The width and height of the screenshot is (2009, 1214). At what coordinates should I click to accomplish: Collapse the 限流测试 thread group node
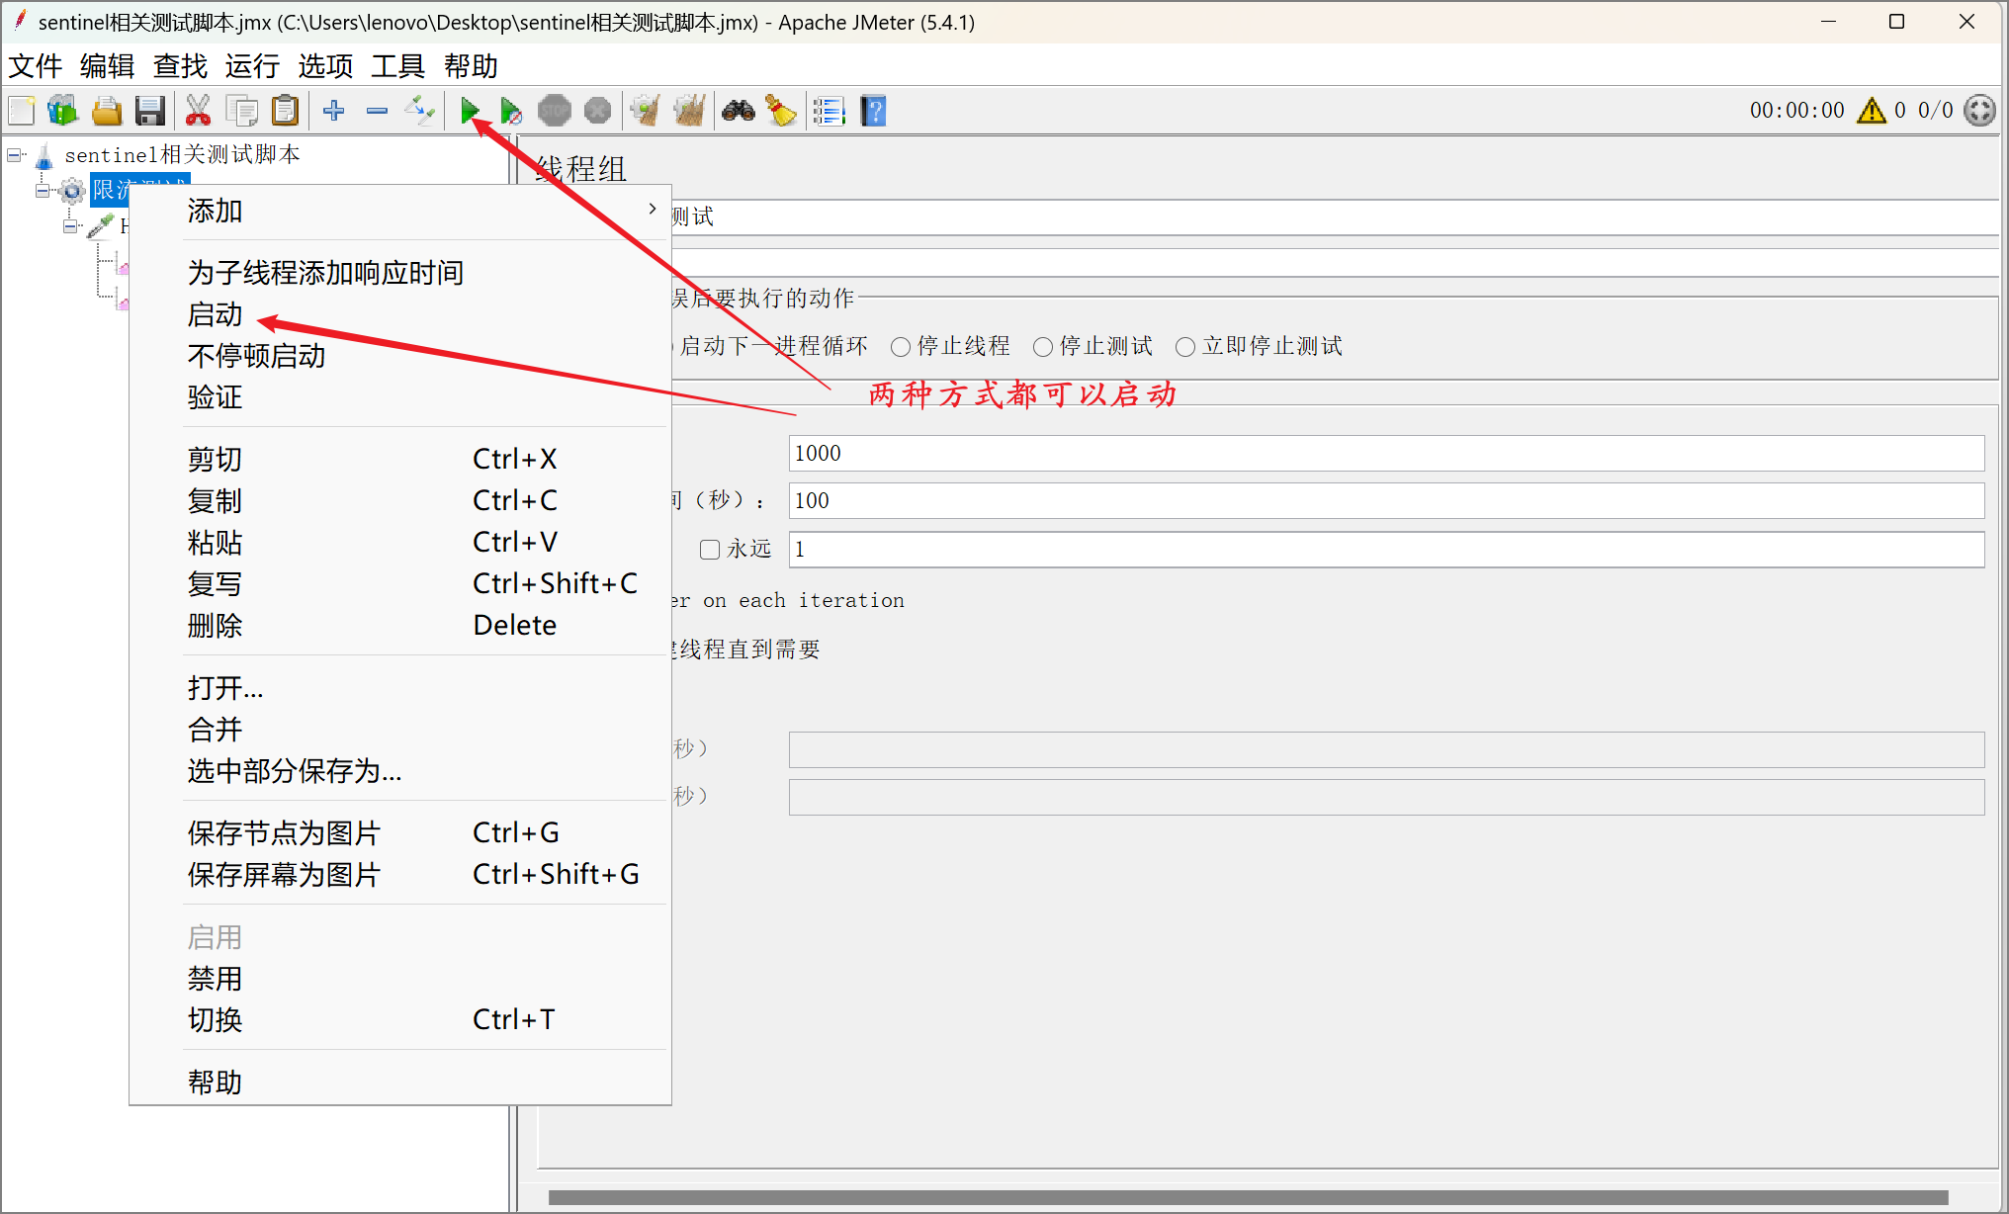[x=43, y=191]
